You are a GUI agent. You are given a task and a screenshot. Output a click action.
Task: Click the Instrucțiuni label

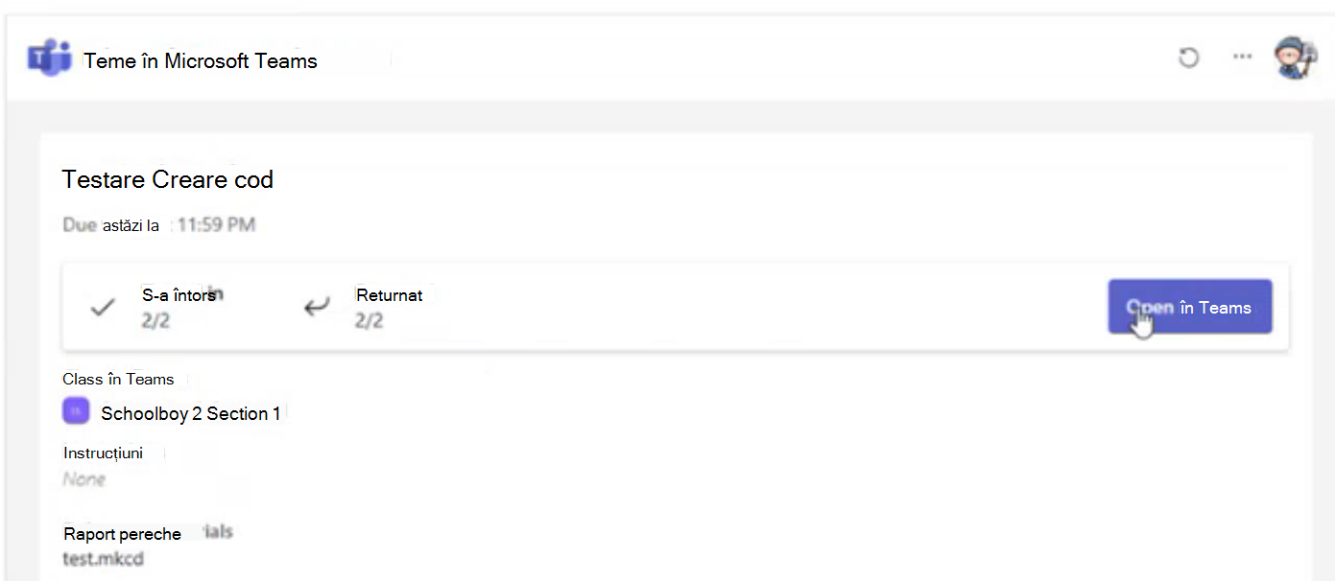click(x=104, y=453)
